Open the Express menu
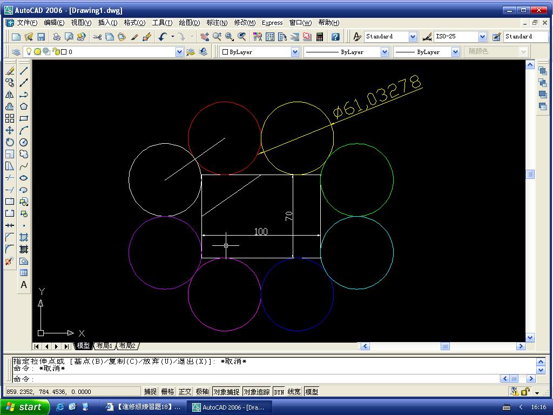This screenshot has width=553, height=415. (272, 23)
